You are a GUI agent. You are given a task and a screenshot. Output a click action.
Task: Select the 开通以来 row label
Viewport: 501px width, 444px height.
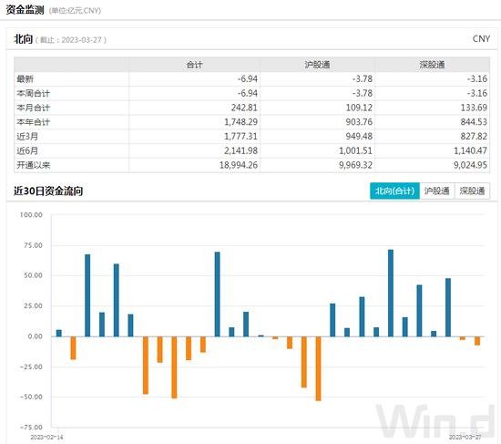click(x=33, y=165)
